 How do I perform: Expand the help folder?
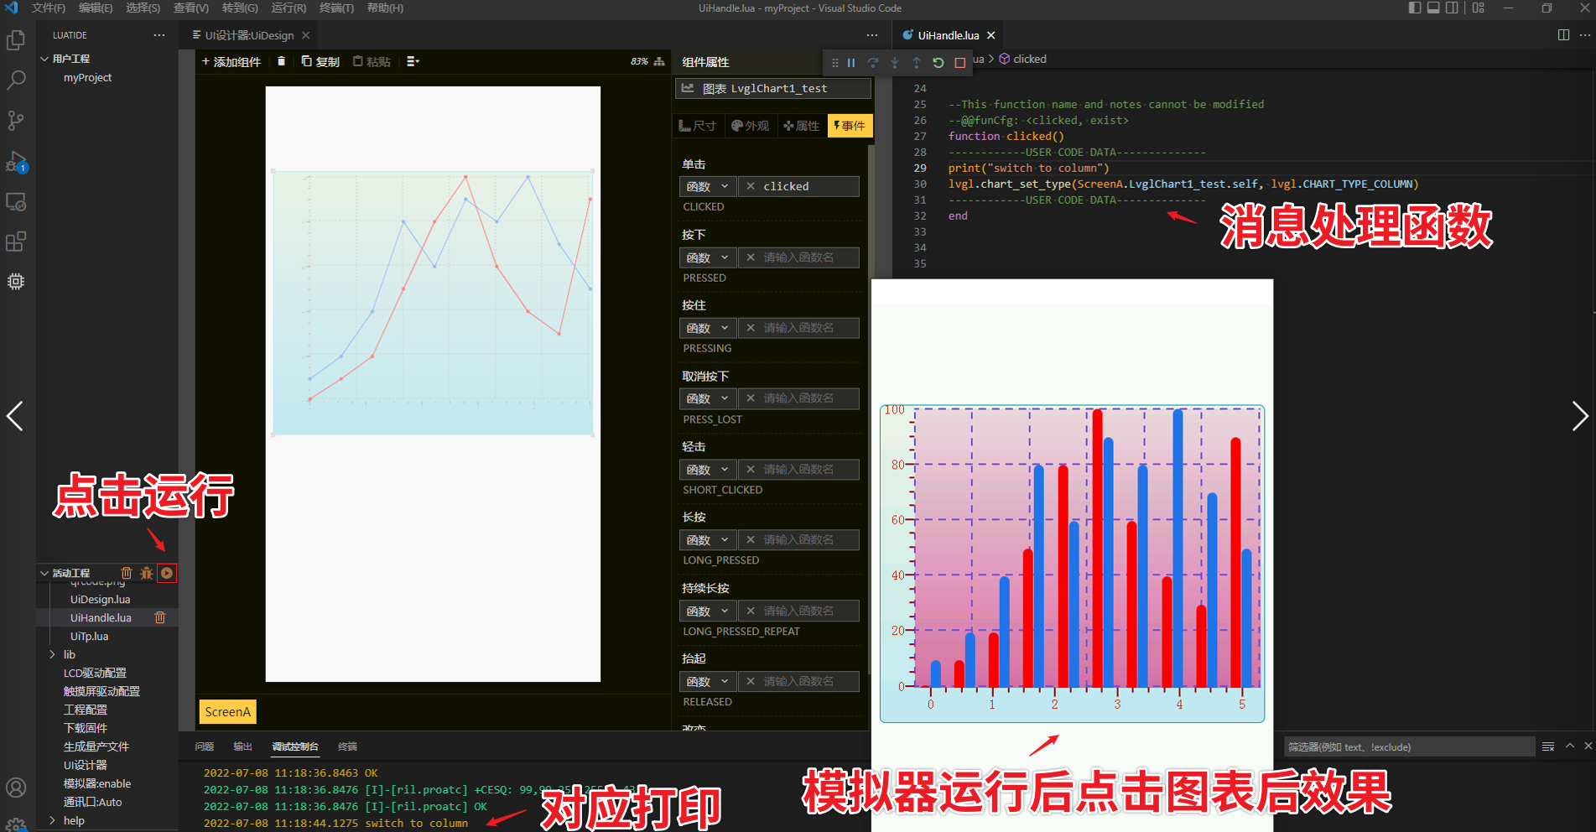52,820
